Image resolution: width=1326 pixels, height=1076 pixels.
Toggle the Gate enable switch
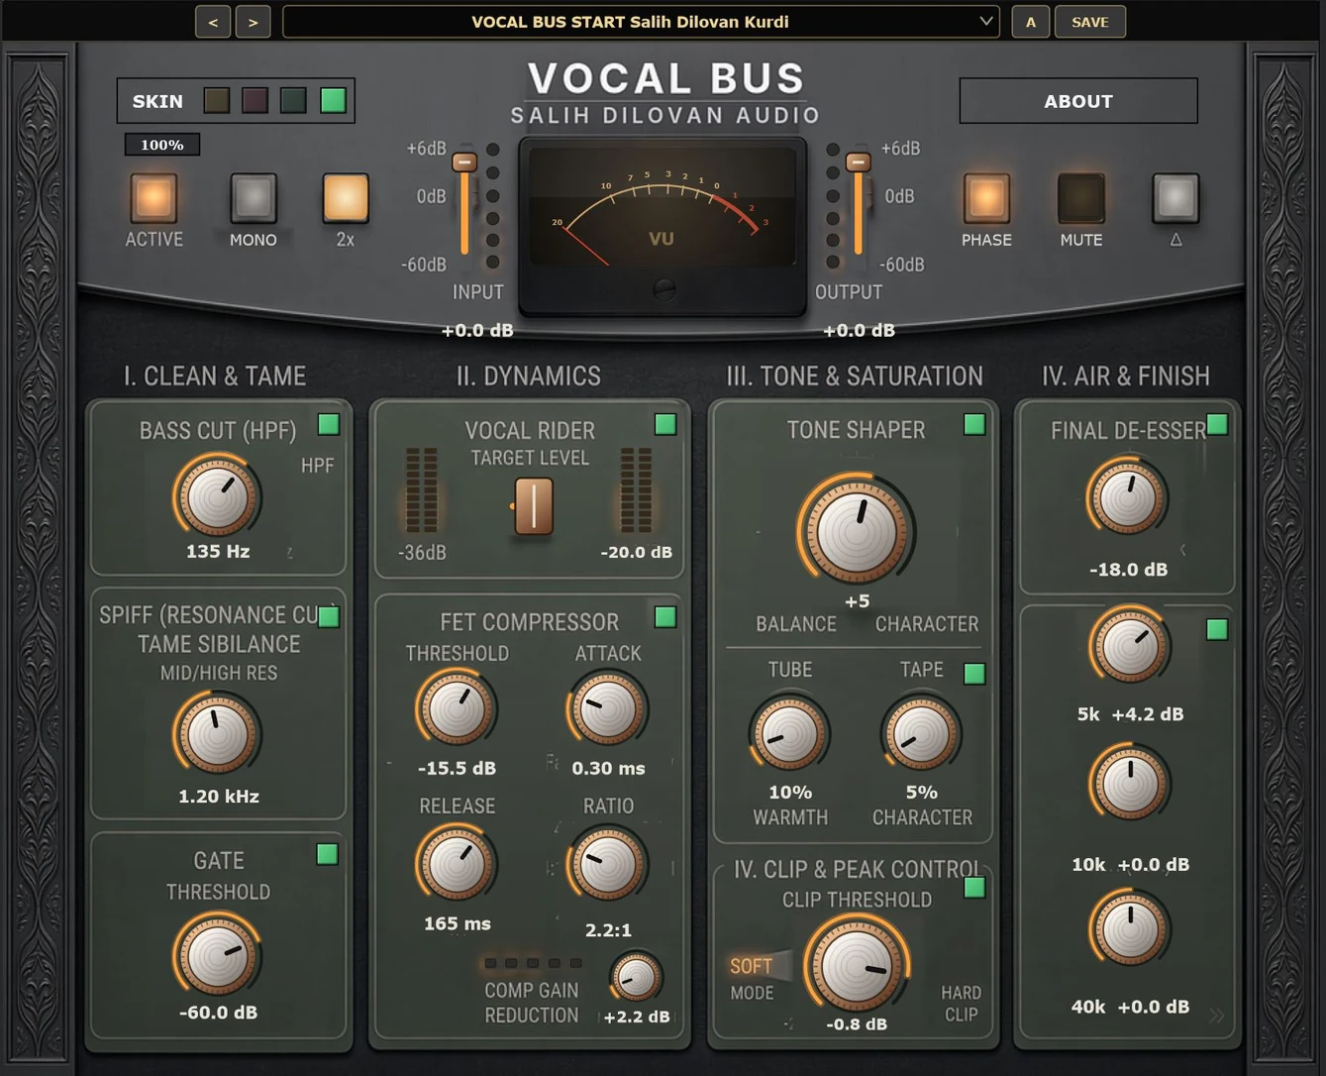click(x=328, y=854)
